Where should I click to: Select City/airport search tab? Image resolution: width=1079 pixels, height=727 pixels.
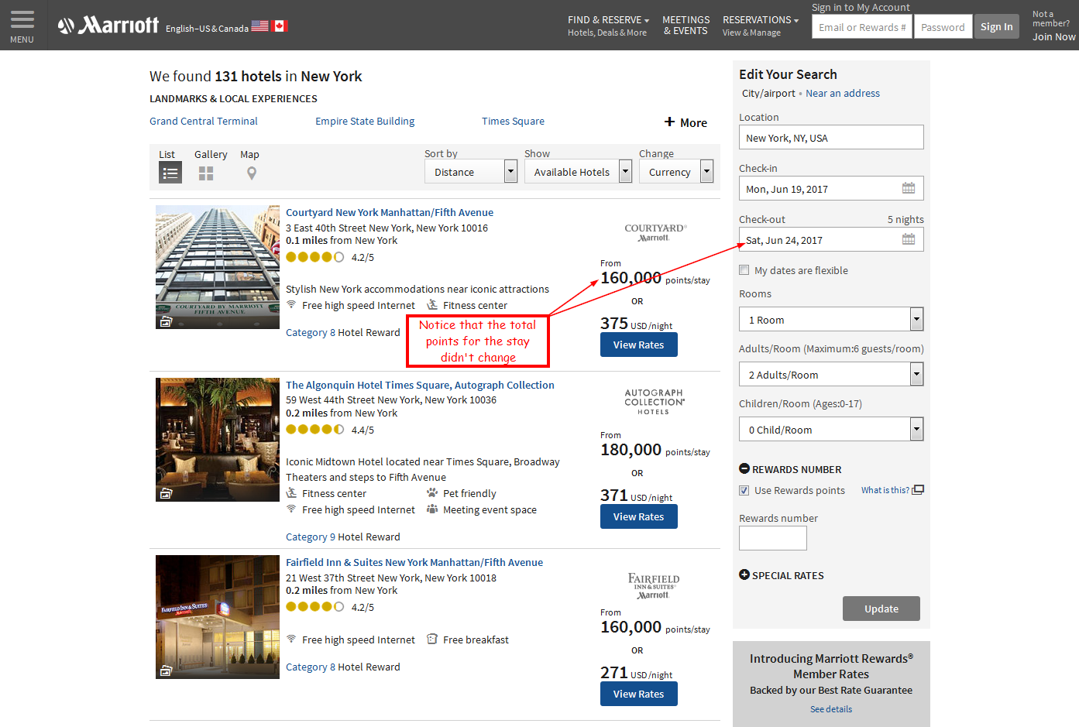768,93
